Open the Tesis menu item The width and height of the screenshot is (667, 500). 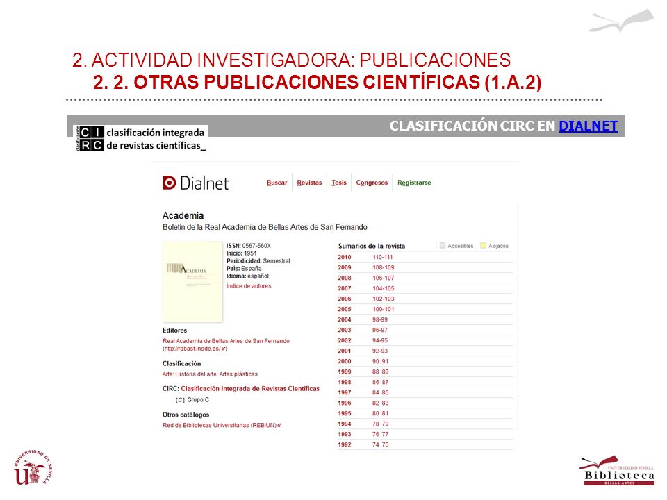(x=339, y=183)
